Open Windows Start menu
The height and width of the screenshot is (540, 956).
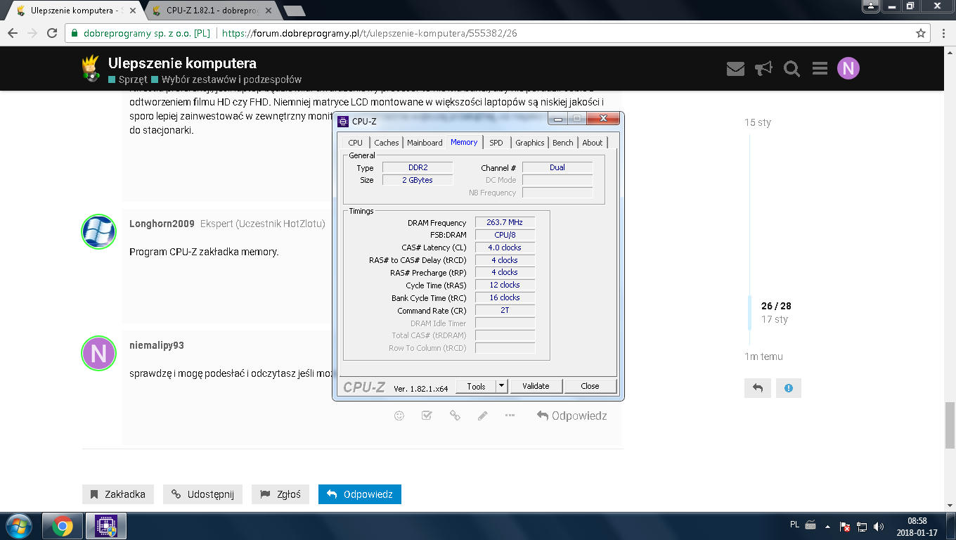tap(19, 526)
